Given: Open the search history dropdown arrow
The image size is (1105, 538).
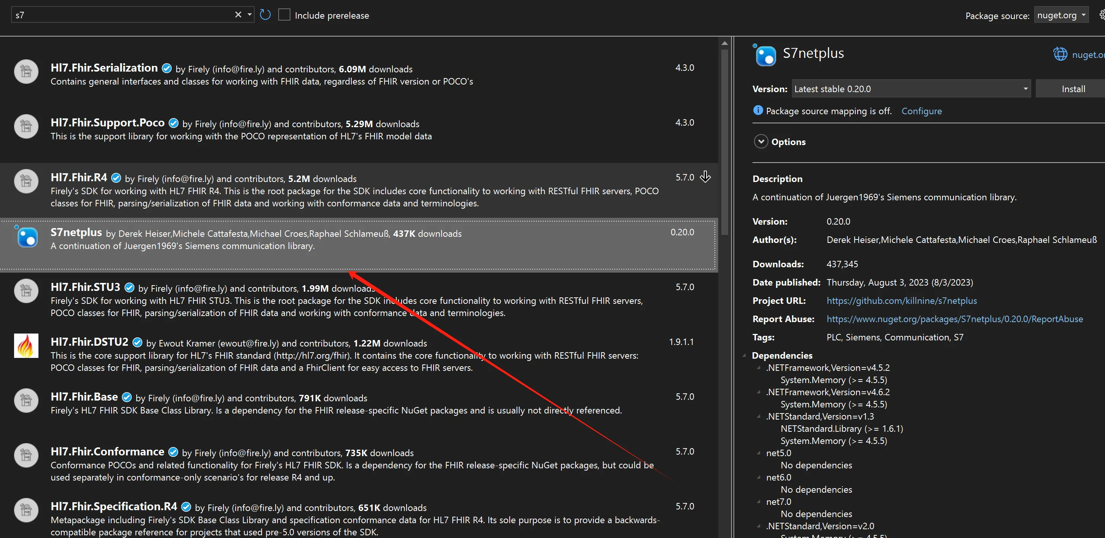Looking at the screenshot, I should pos(250,15).
